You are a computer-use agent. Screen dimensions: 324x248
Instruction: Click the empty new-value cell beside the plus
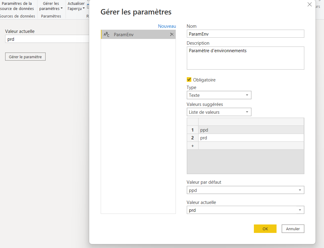pyautogui.click(x=251, y=146)
